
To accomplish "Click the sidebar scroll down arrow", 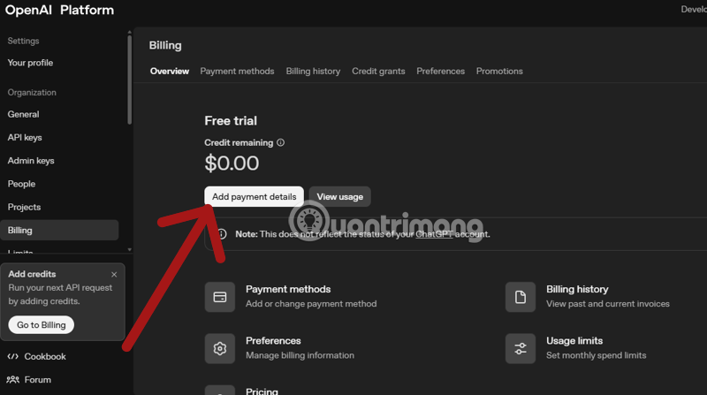I will tap(129, 249).
